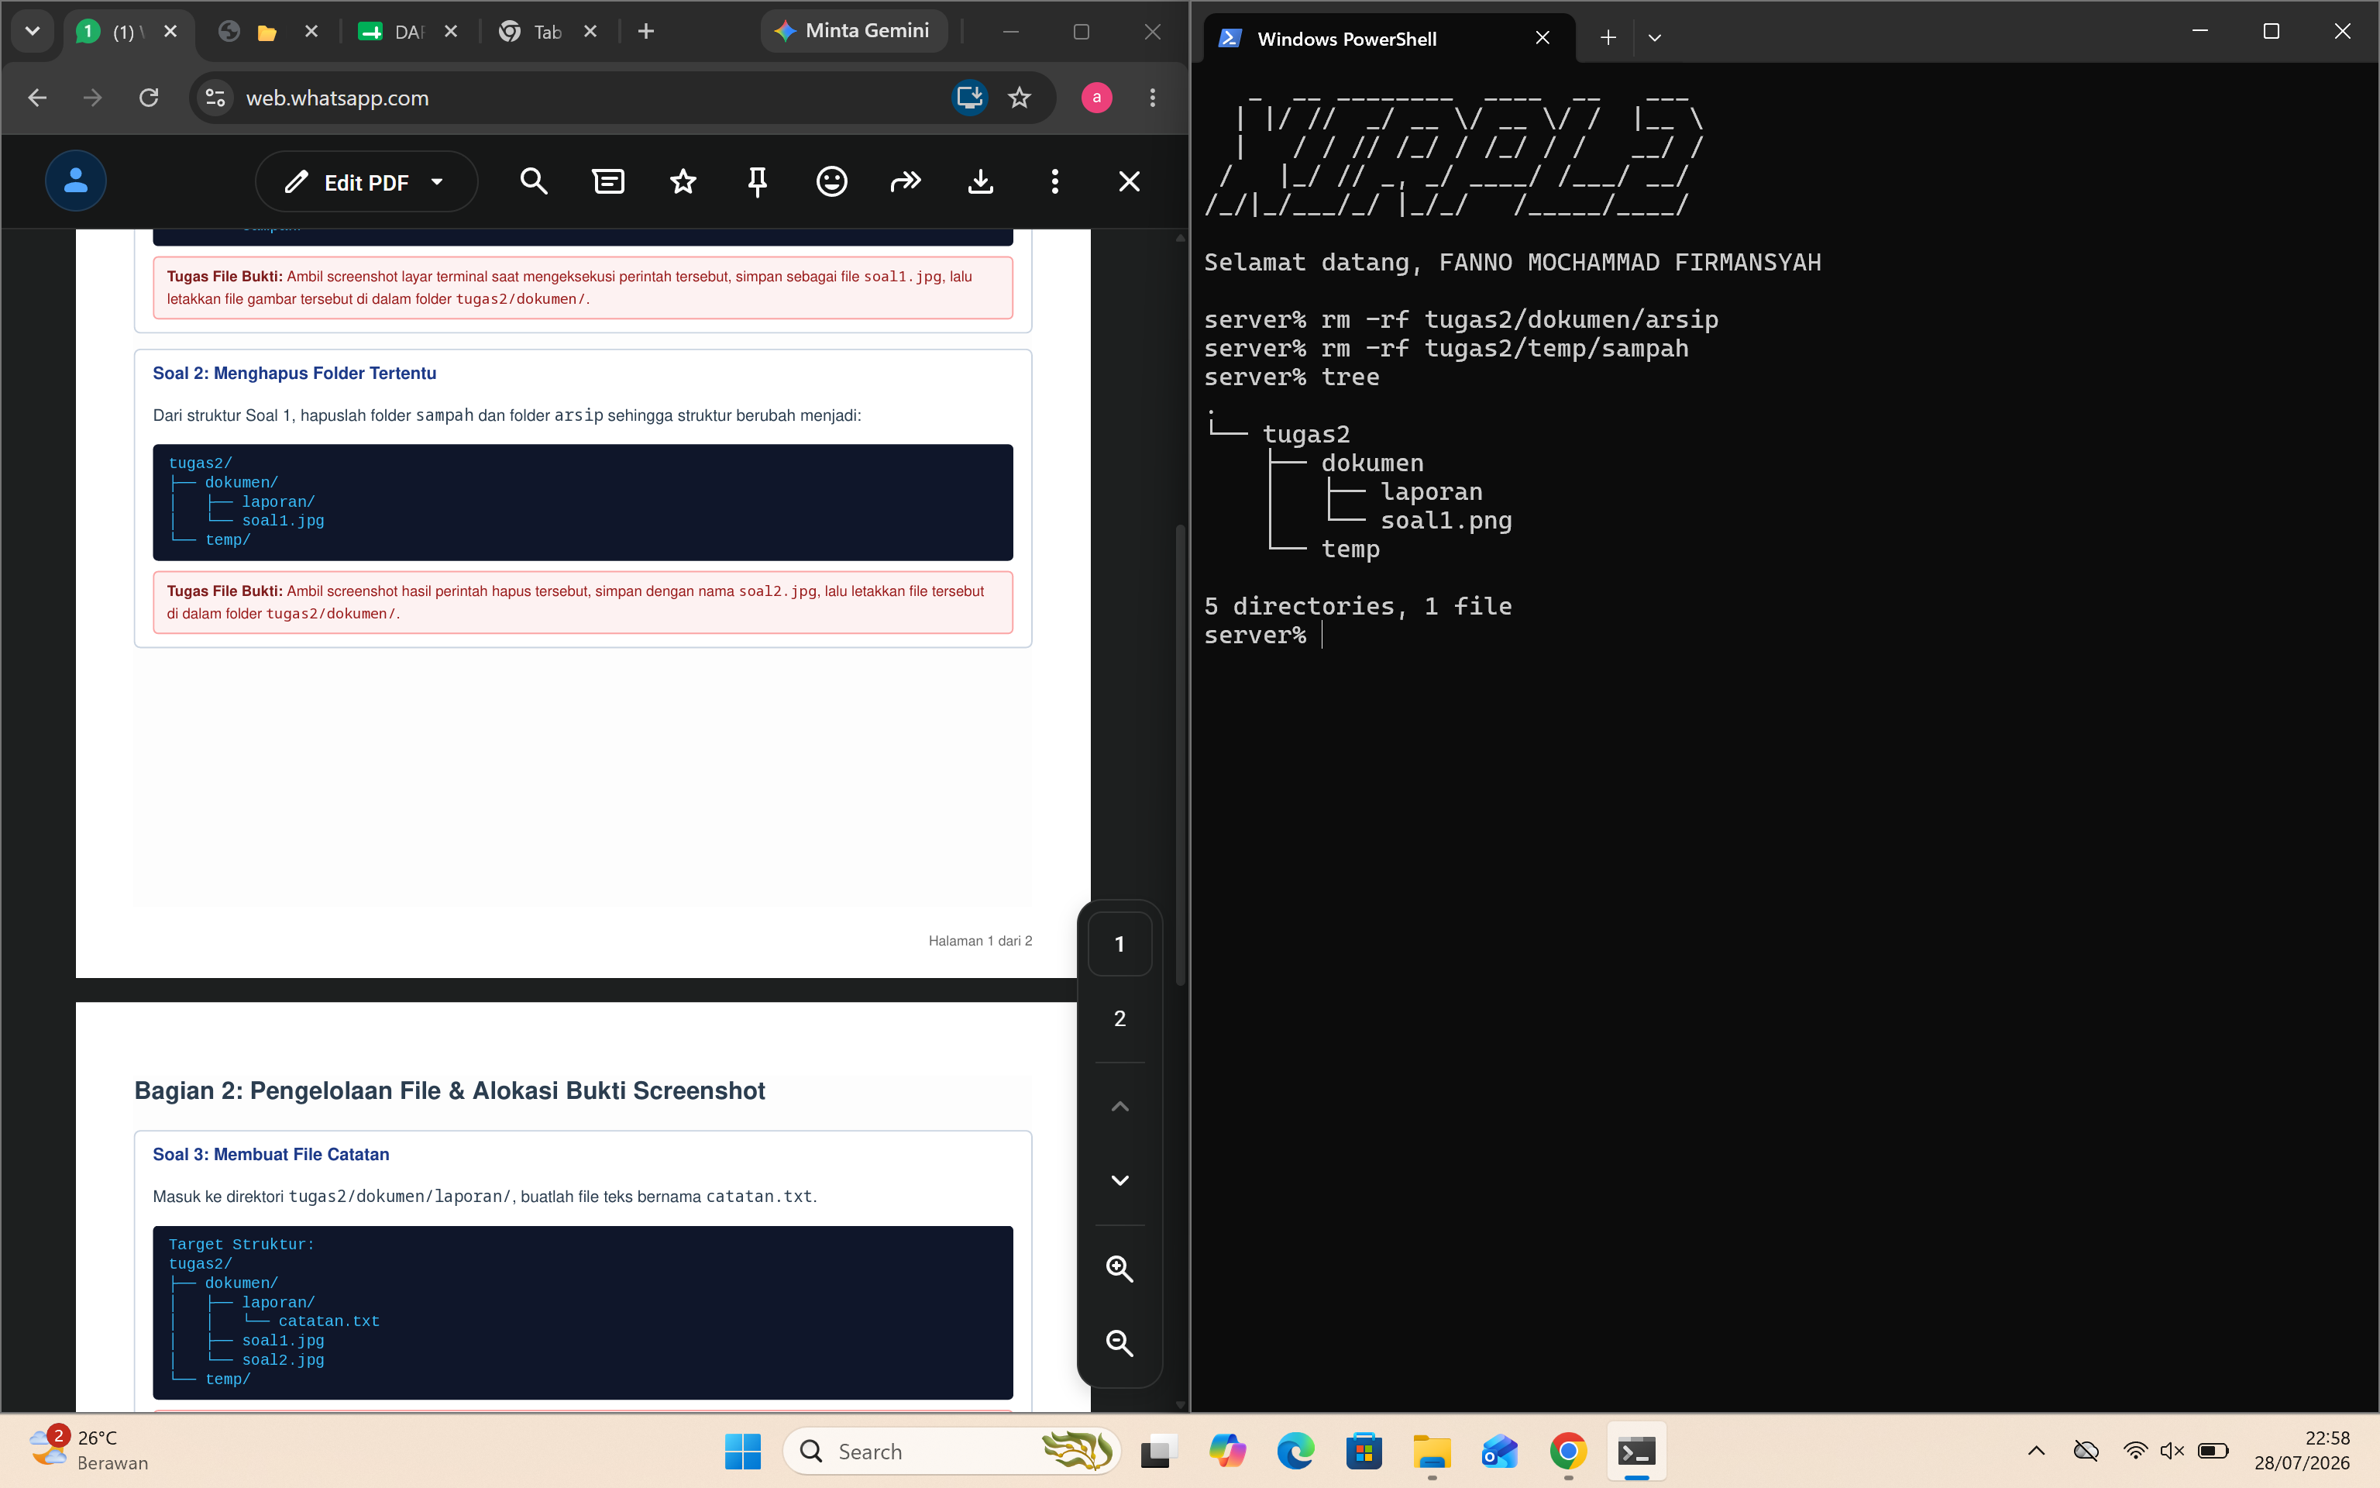Open Chrome's three-dot menu
The image size is (2380, 1488).
coord(1153,98)
